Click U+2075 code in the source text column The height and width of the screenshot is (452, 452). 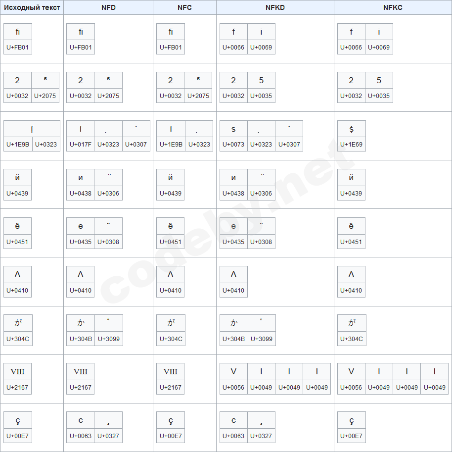[45, 96]
